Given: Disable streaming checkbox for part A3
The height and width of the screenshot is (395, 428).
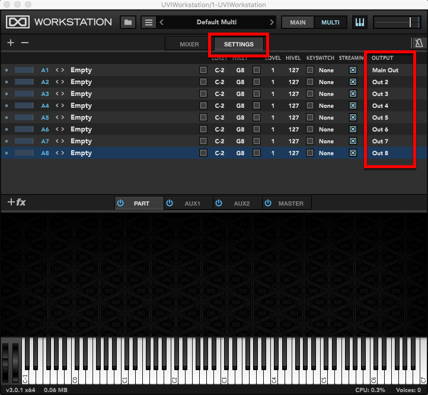Looking at the screenshot, I should pos(353,94).
